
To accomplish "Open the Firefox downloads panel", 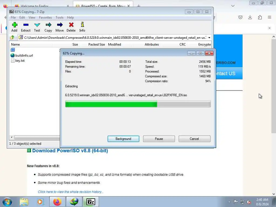I will [250, 17].
